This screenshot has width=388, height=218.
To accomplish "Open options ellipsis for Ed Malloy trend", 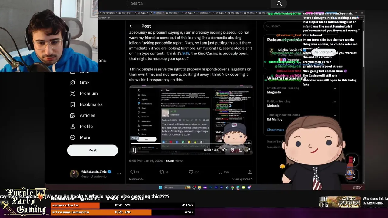I will tap(334, 115).
